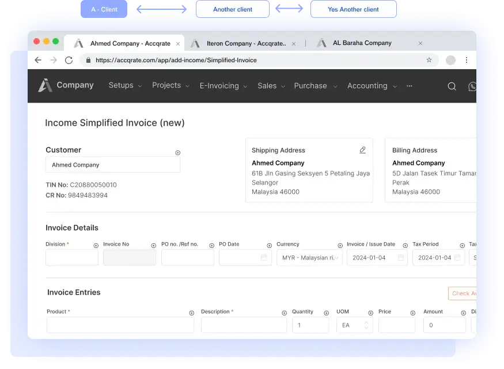Close the AL Baraha Company tab
Screen dimensions: 504x369
[x=420, y=43]
